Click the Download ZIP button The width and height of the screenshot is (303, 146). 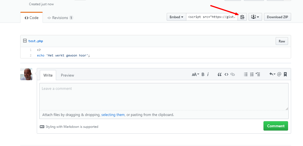(277, 17)
